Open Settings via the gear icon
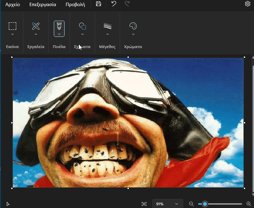 pos(248,4)
